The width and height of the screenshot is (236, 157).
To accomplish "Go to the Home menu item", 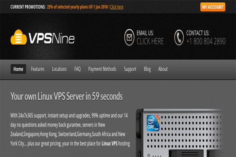I will pyautogui.click(x=18, y=69).
